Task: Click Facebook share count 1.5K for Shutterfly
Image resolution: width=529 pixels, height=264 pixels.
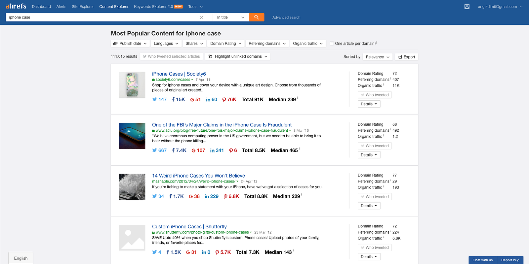Action: (174, 252)
